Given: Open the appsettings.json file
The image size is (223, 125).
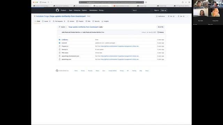Looking at the screenshot, I should click(x=67, y=59).
